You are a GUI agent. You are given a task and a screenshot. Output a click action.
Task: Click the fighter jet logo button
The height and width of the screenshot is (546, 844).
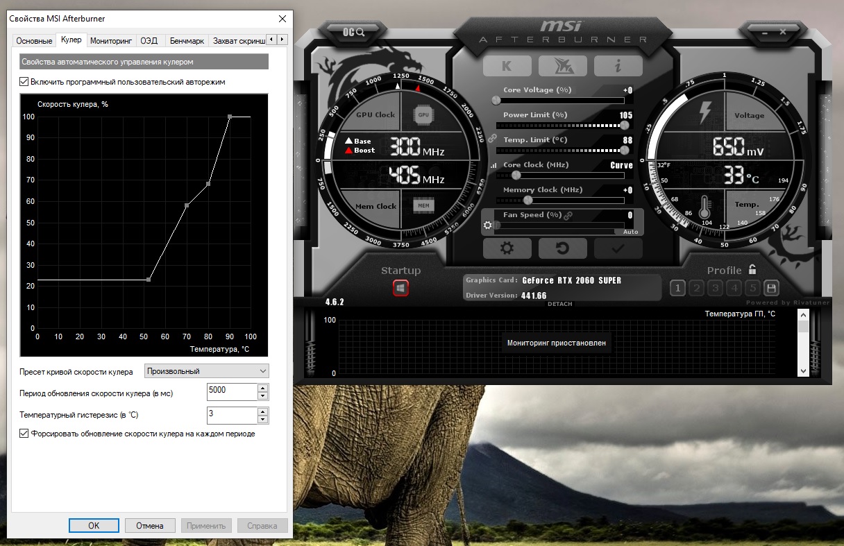[x=562, y=66]
